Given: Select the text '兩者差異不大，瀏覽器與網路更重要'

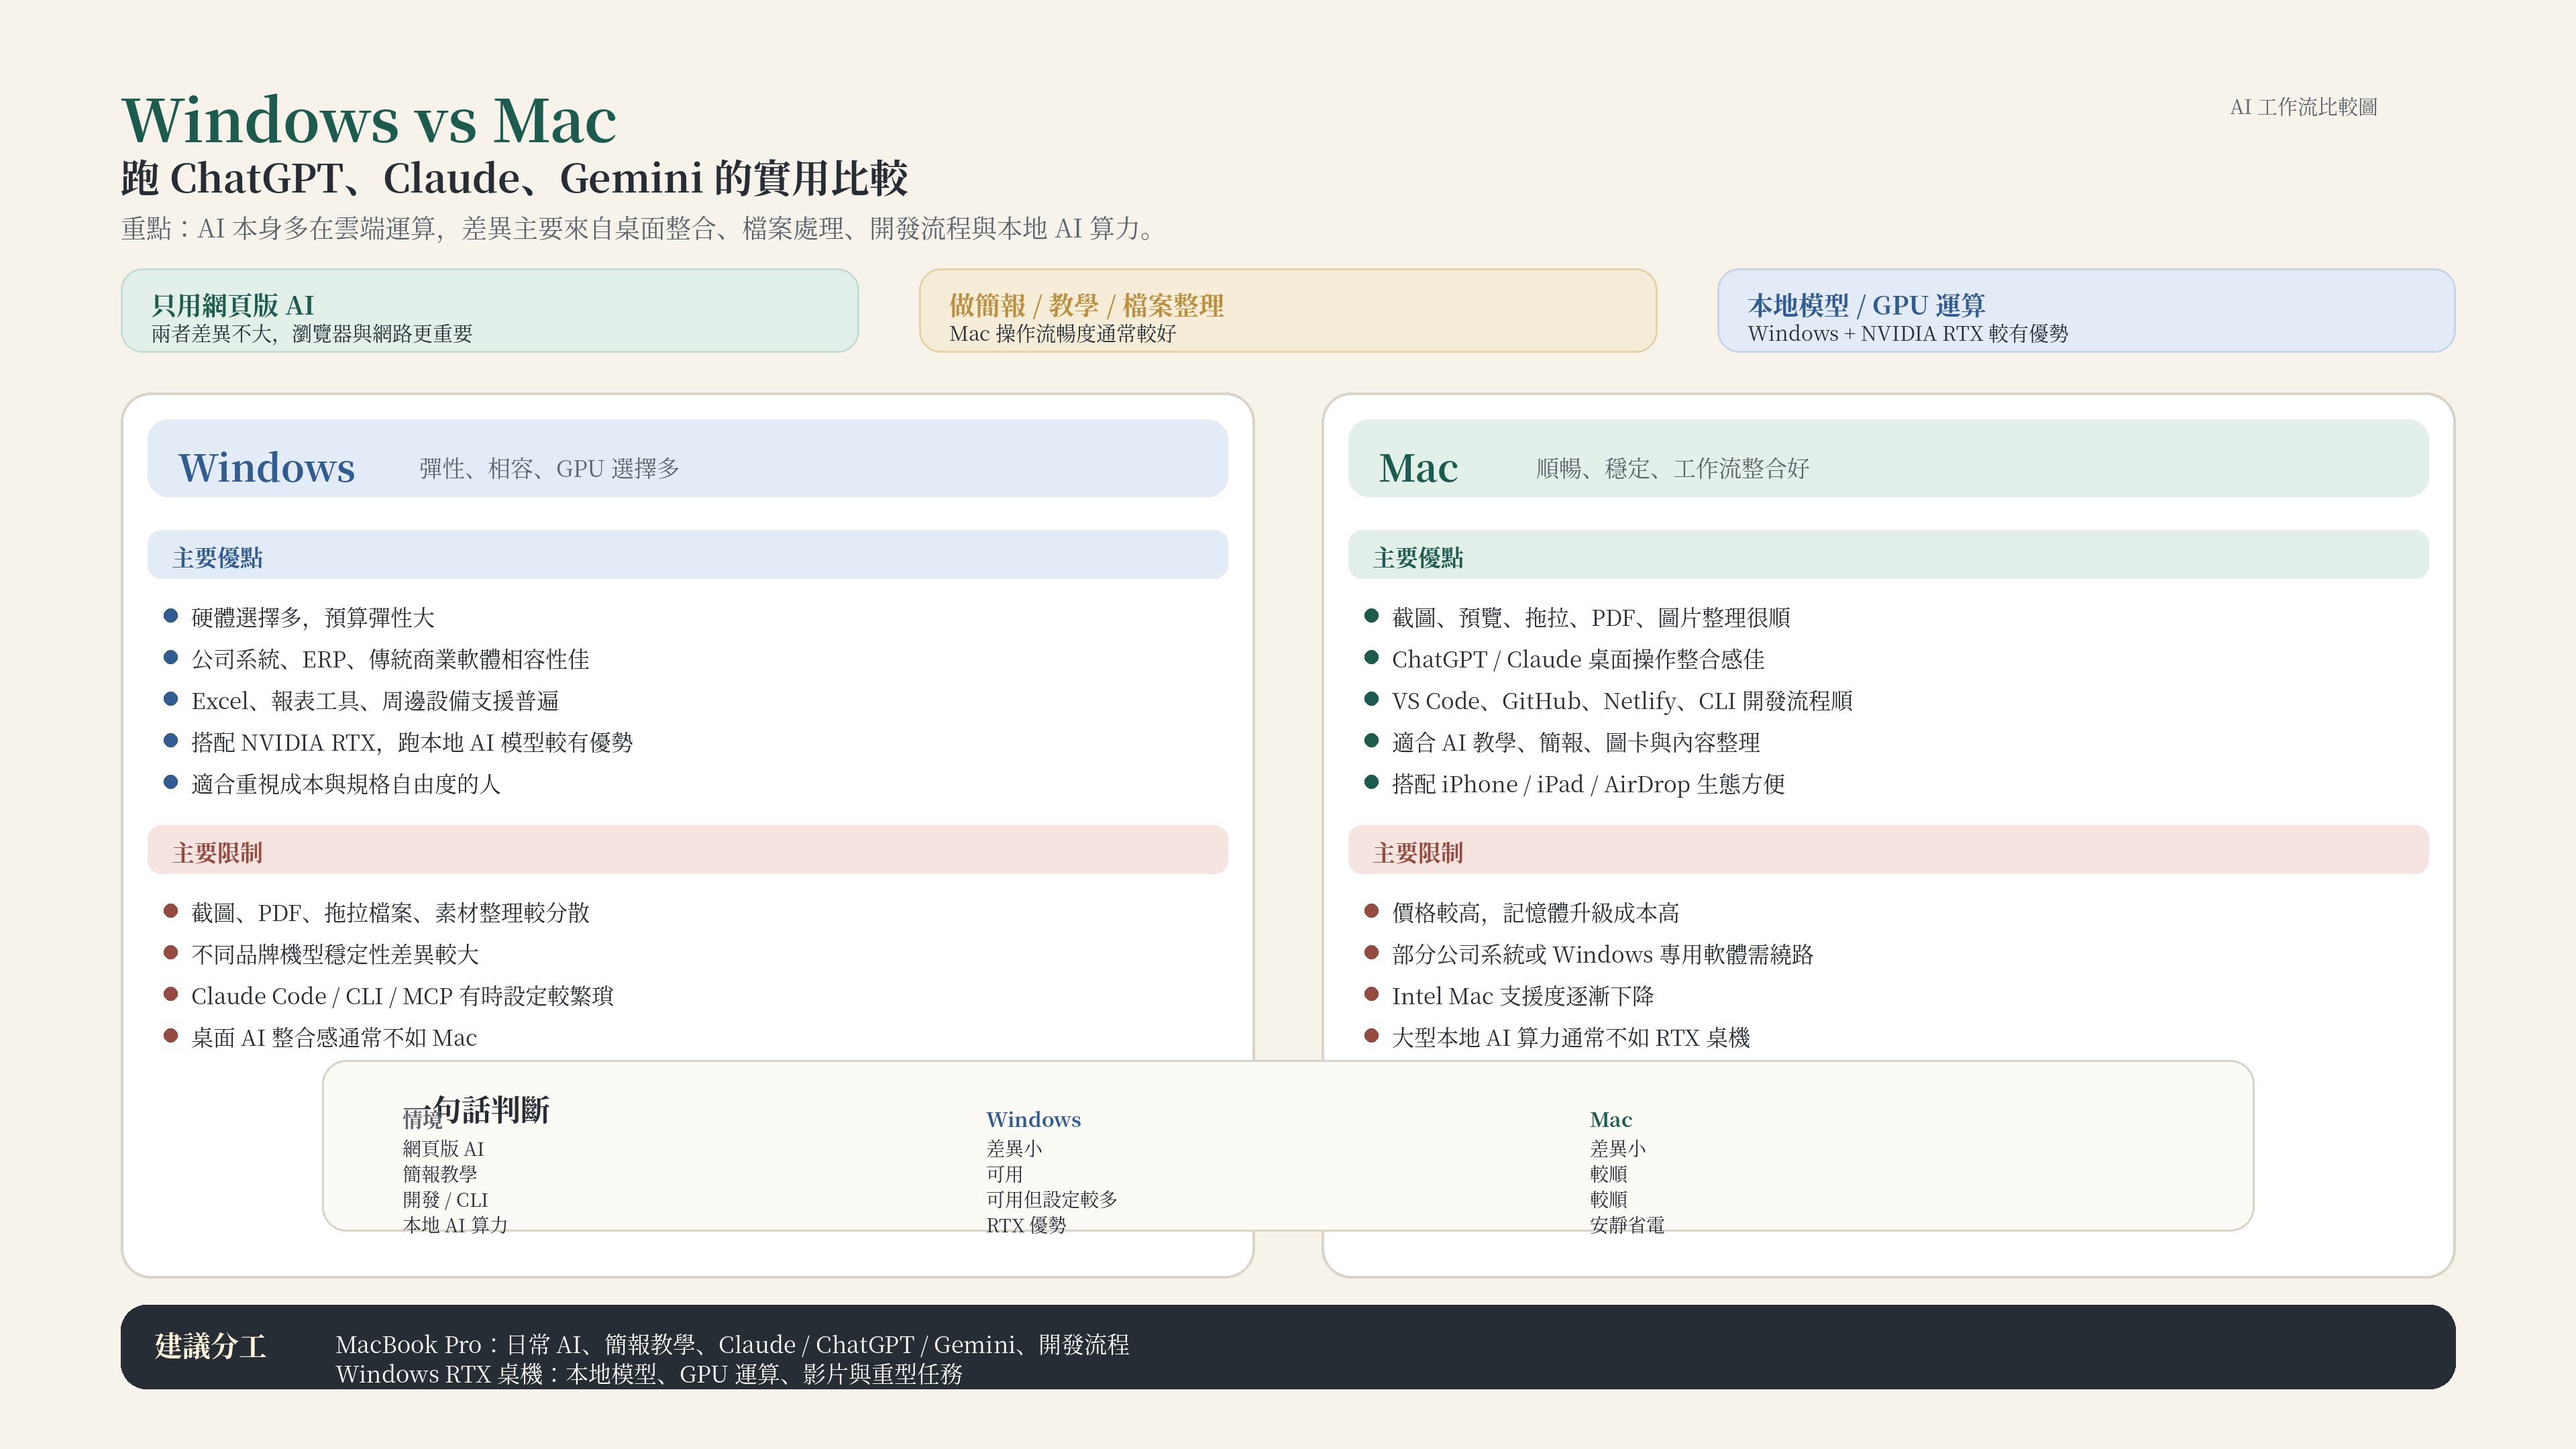Looking at the screenshot, I should 312,333.
